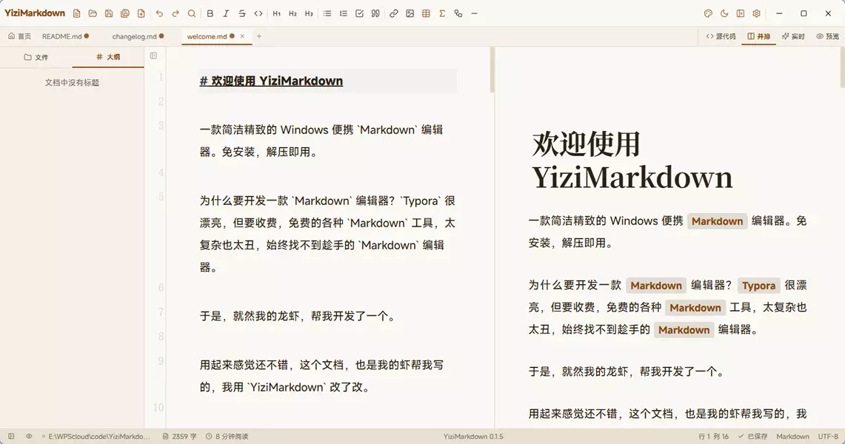Screen dimensions: 845x444
Task: Open settings with the gear icon
Action: pyautogui.click(x=757, y=13)
